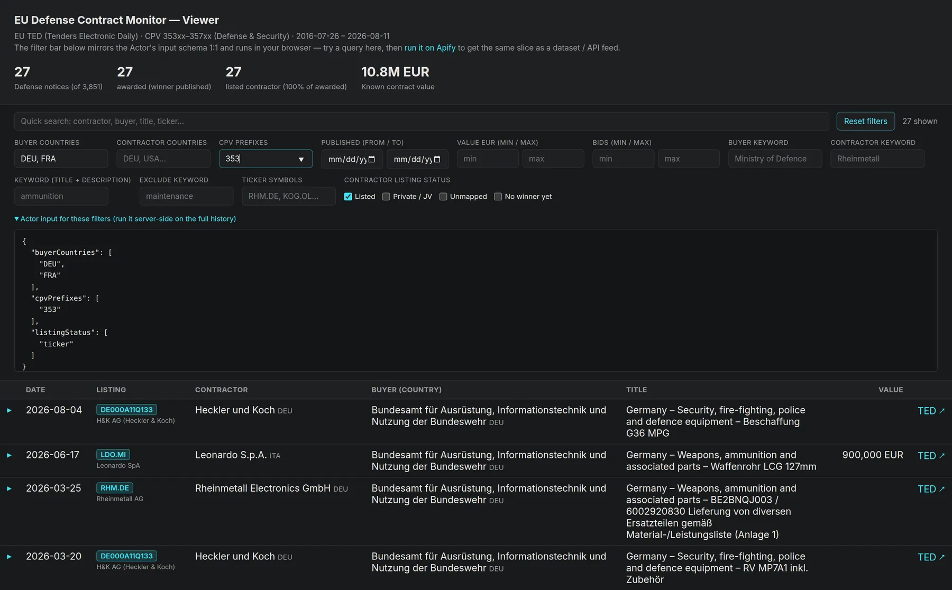Click the Reset filters button
The height and width of the screenshot is (590, 952).
click(x=866, y=121)
